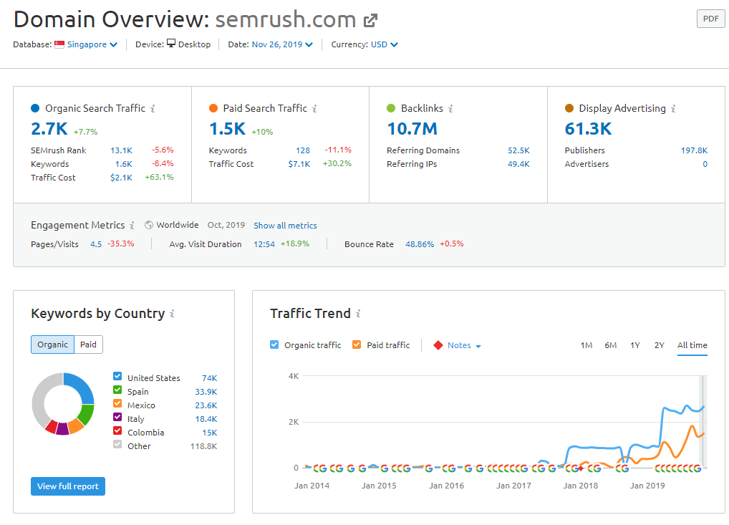Viewport: 729px width, 525px height.
Task: Click info icon beside Display Advertising
Action: coord(672,109)
